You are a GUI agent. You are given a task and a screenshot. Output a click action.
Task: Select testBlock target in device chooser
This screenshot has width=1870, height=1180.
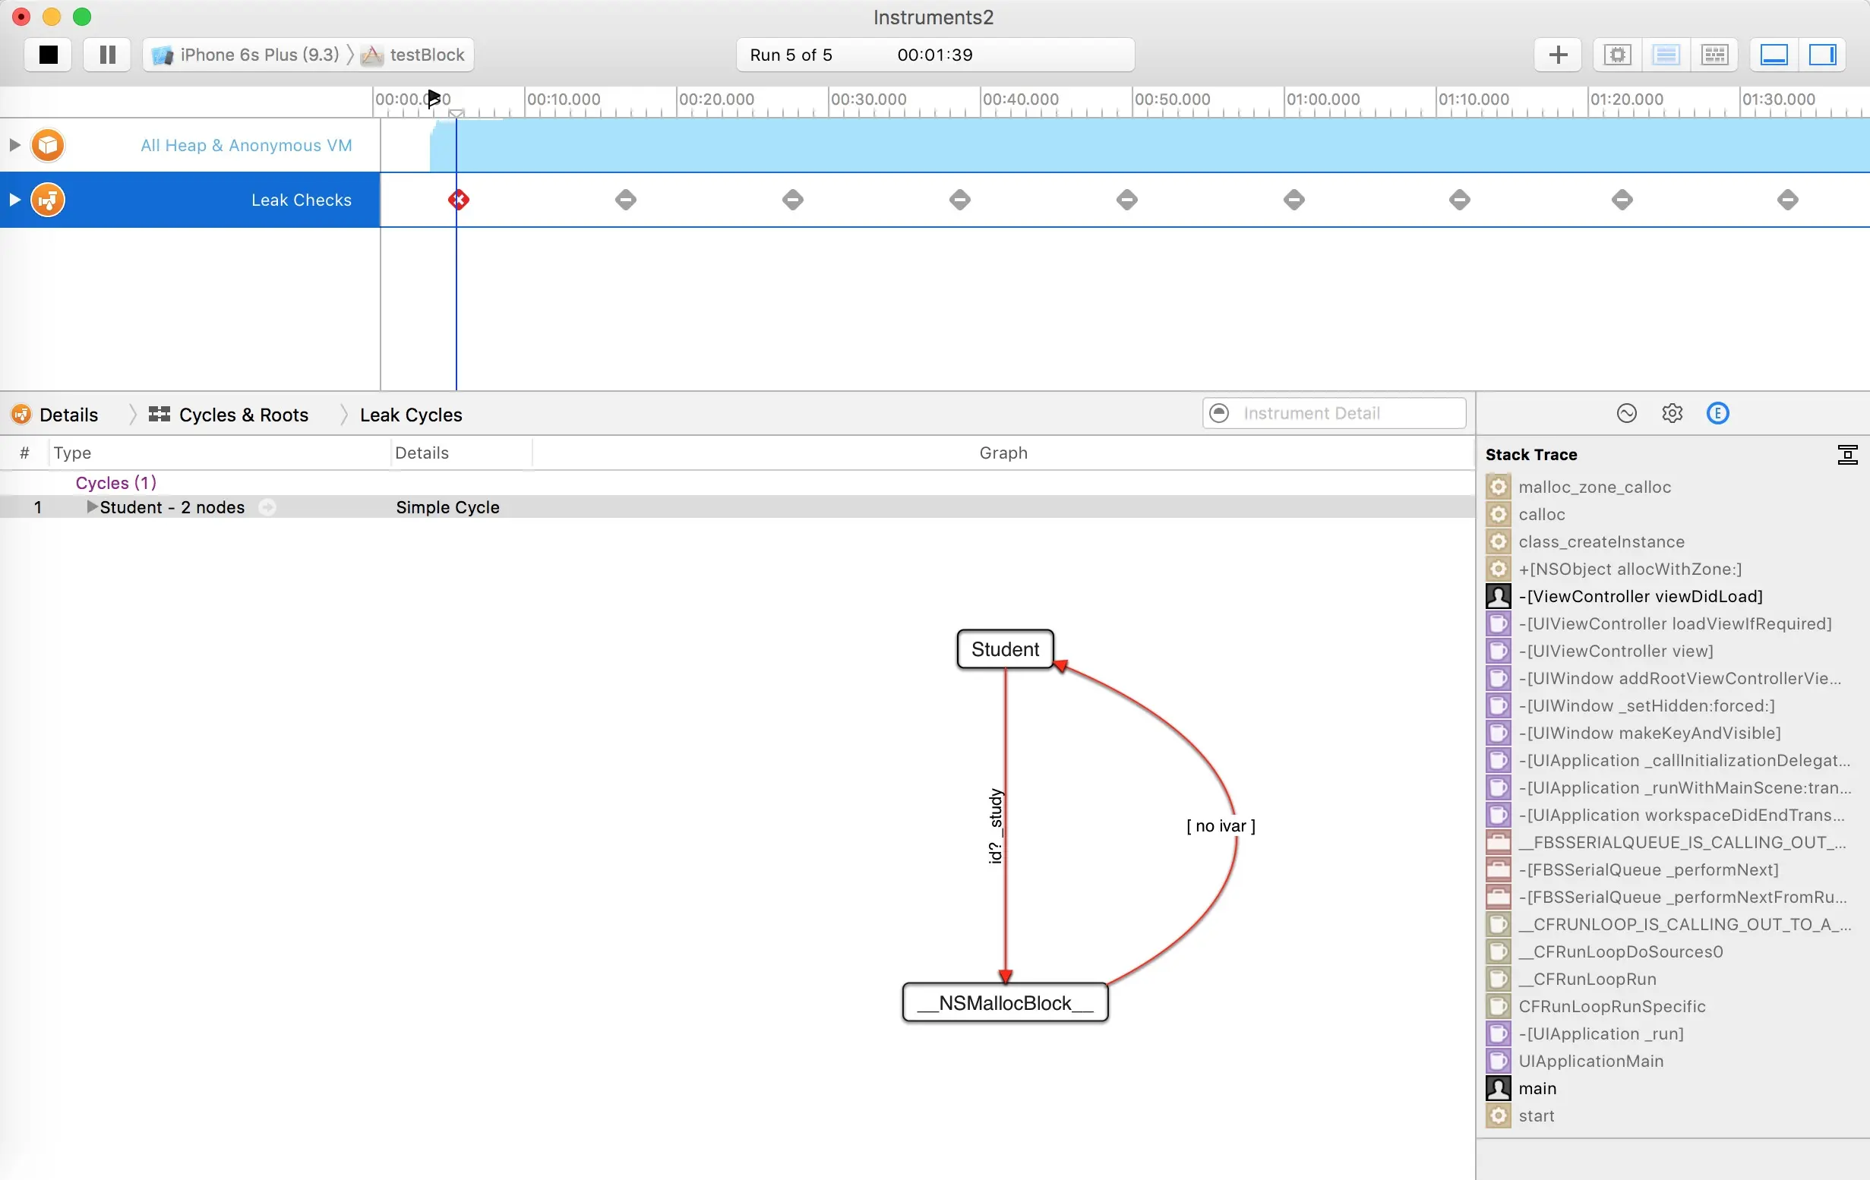coord(425,55)
